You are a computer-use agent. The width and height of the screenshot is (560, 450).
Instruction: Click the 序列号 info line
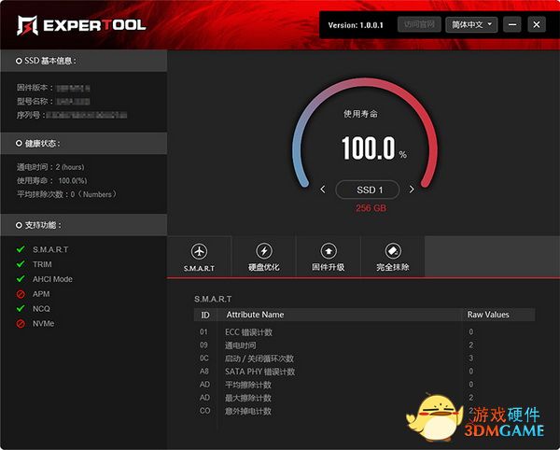pos(72,115)
